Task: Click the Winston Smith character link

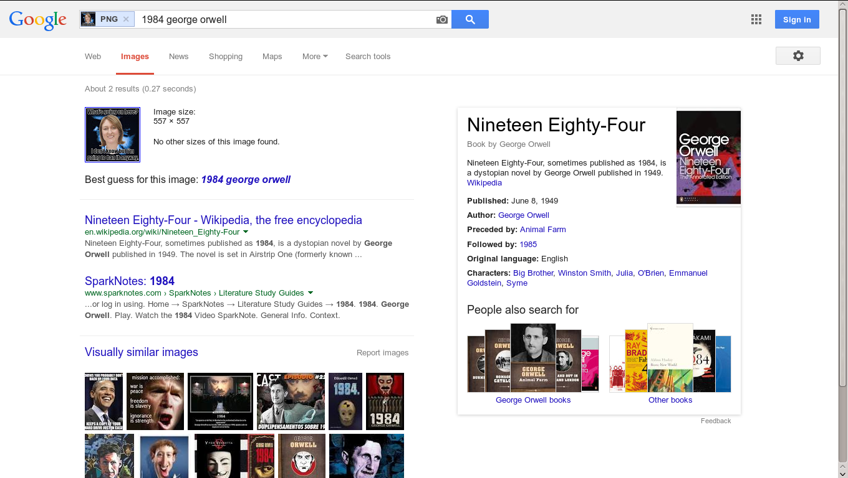Action: click(585, 273)
